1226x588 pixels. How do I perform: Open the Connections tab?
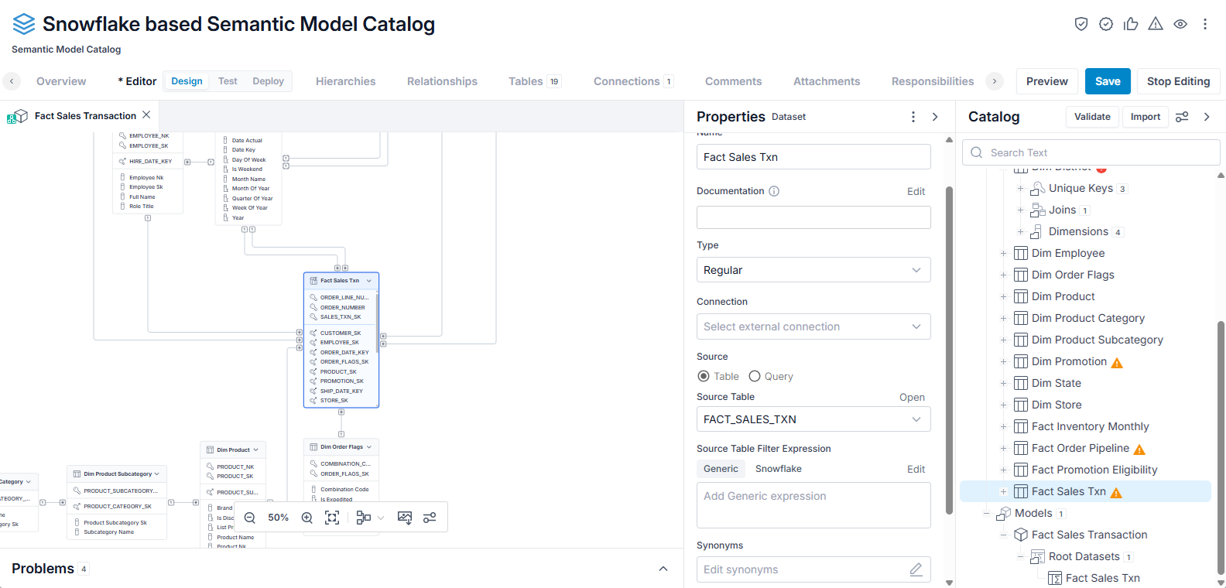coord(633,81)
